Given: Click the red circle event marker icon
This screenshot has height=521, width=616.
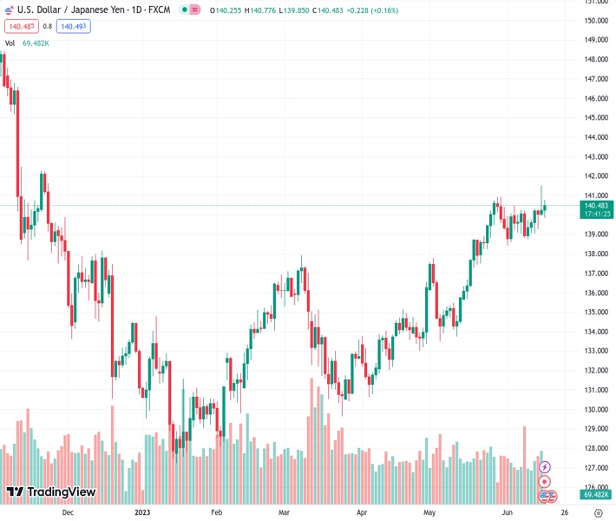Looking at the screenshot, I should coord(545,481).
